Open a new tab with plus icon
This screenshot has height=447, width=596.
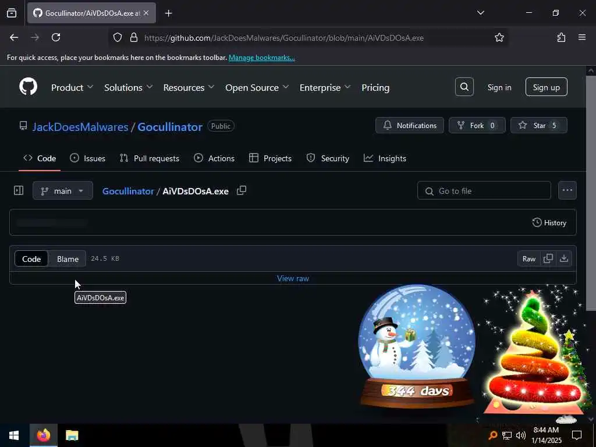point(168,13)
